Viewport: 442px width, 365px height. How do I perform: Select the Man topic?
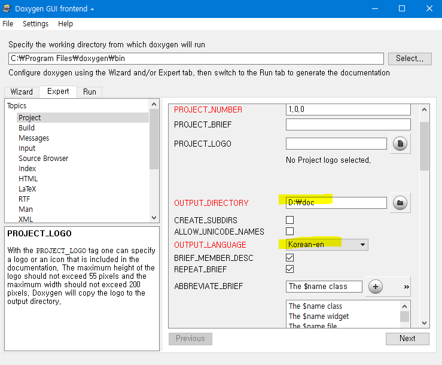click(x=26, y=209)
